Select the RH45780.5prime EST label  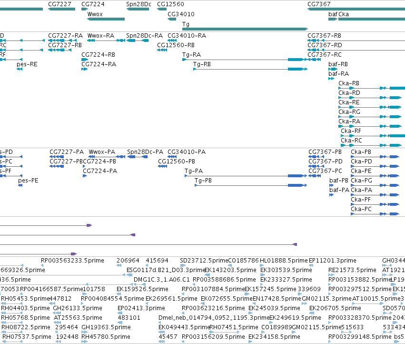[x=106, y=337]
